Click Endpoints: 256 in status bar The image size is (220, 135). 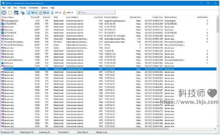tap(8, 132)
